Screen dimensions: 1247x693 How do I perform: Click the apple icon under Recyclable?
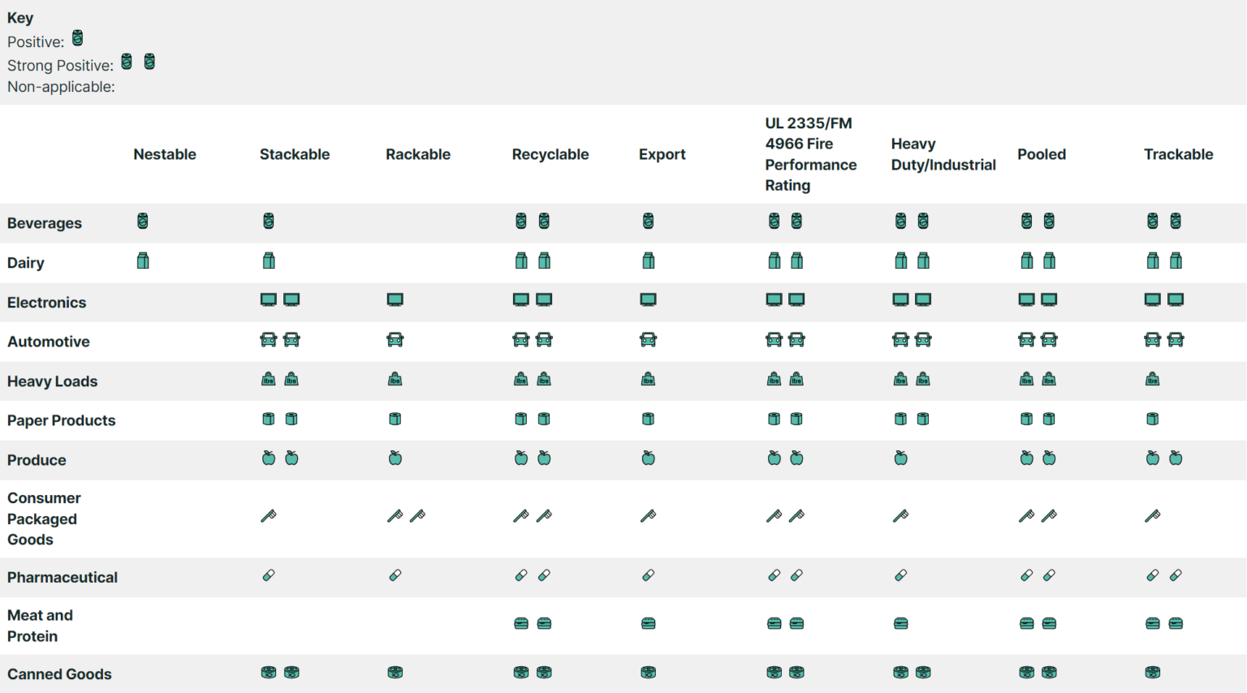[520, 458]
